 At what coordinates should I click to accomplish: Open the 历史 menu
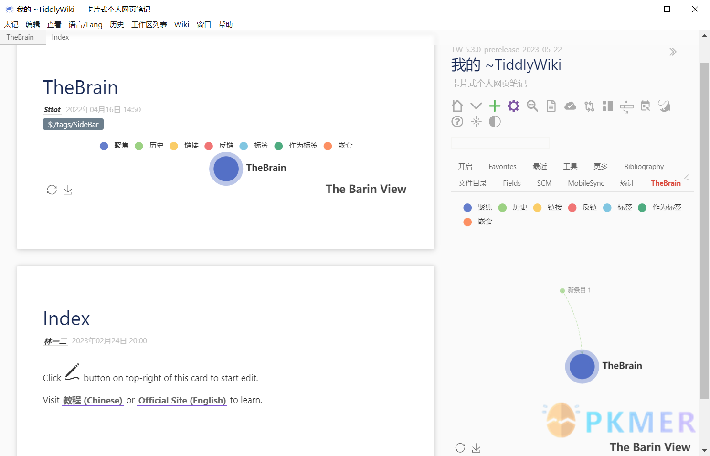pyautogui.click(x=117, y=24)
